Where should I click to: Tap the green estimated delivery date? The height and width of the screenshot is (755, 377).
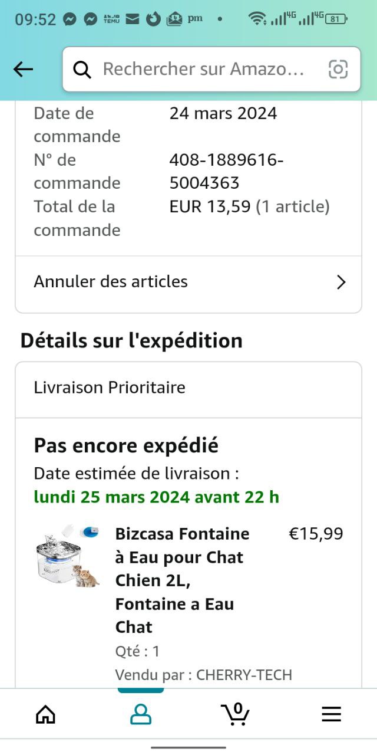click(156, 497)
